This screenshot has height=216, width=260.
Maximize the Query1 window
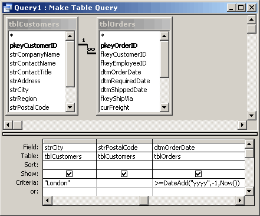241,8
